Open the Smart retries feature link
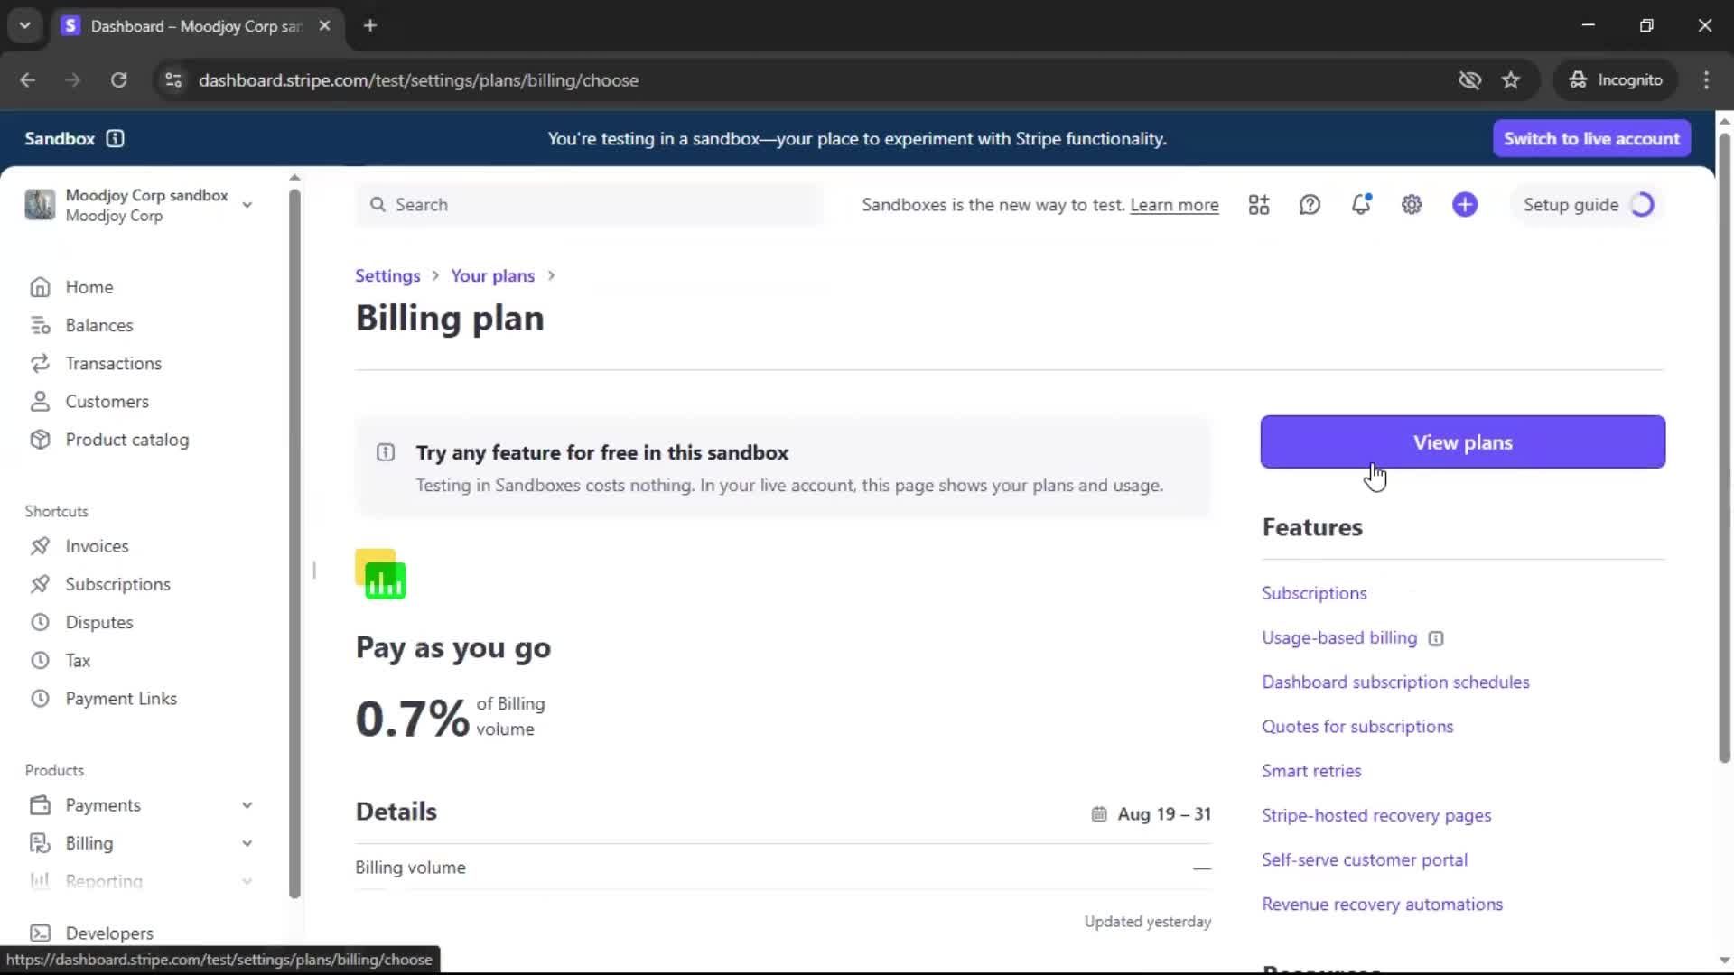Screen dimensions: 1734x975 (x=1311, y=771)
